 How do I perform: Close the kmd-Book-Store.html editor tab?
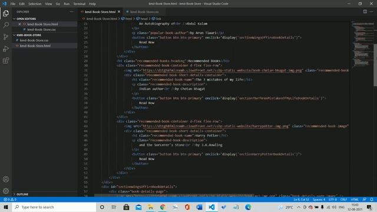119,12
